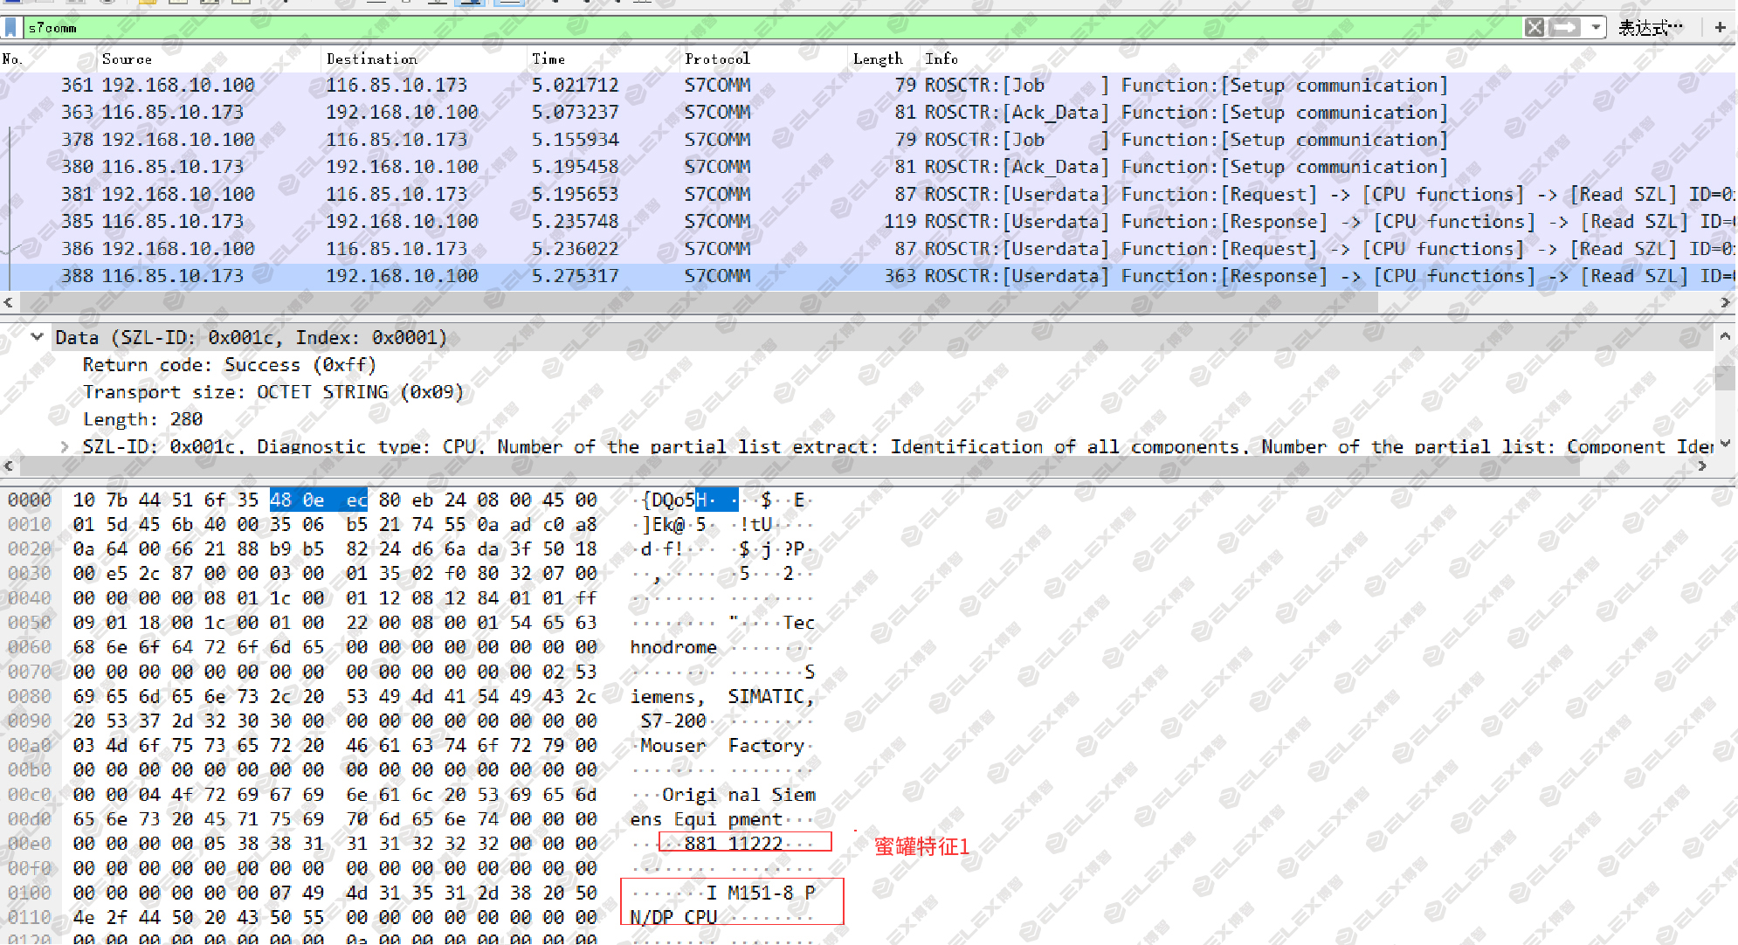Open the expression builder button
This screenshot has width=1738, height=945.
point(1650,27)
